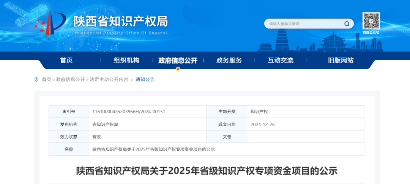Click the 成文日期 label cell

(227, 124)
